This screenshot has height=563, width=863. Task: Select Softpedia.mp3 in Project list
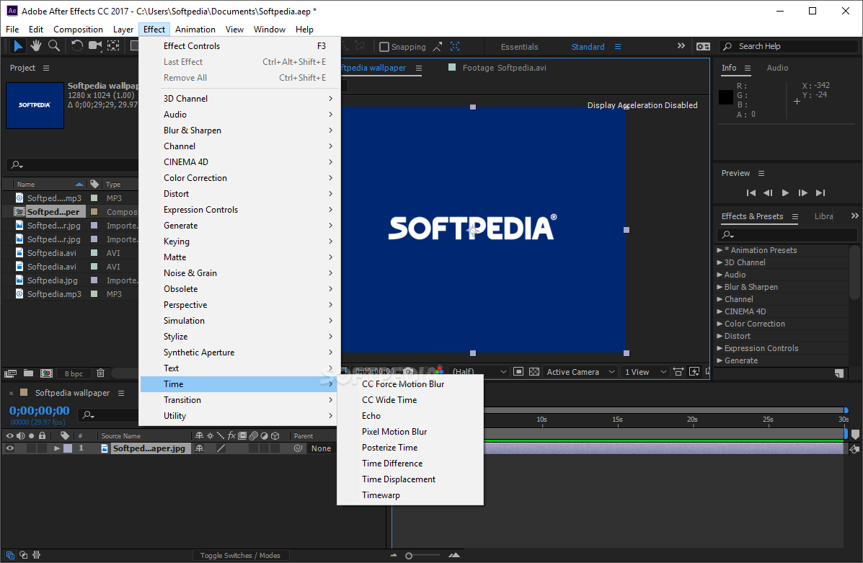point(54,294)
